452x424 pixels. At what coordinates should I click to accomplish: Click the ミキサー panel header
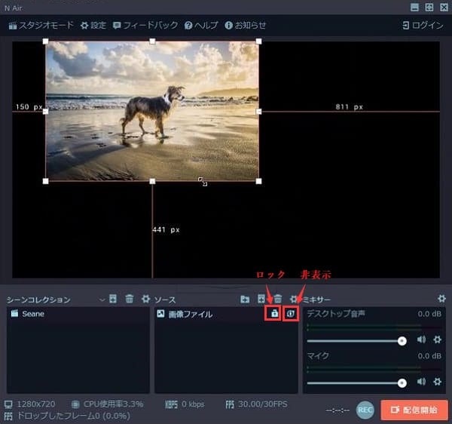316,300
